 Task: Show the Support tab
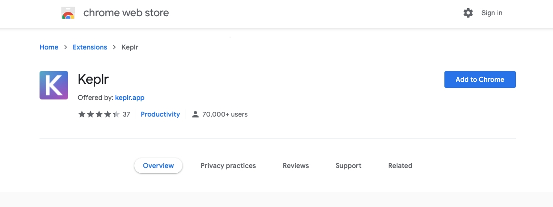point(348,166)
